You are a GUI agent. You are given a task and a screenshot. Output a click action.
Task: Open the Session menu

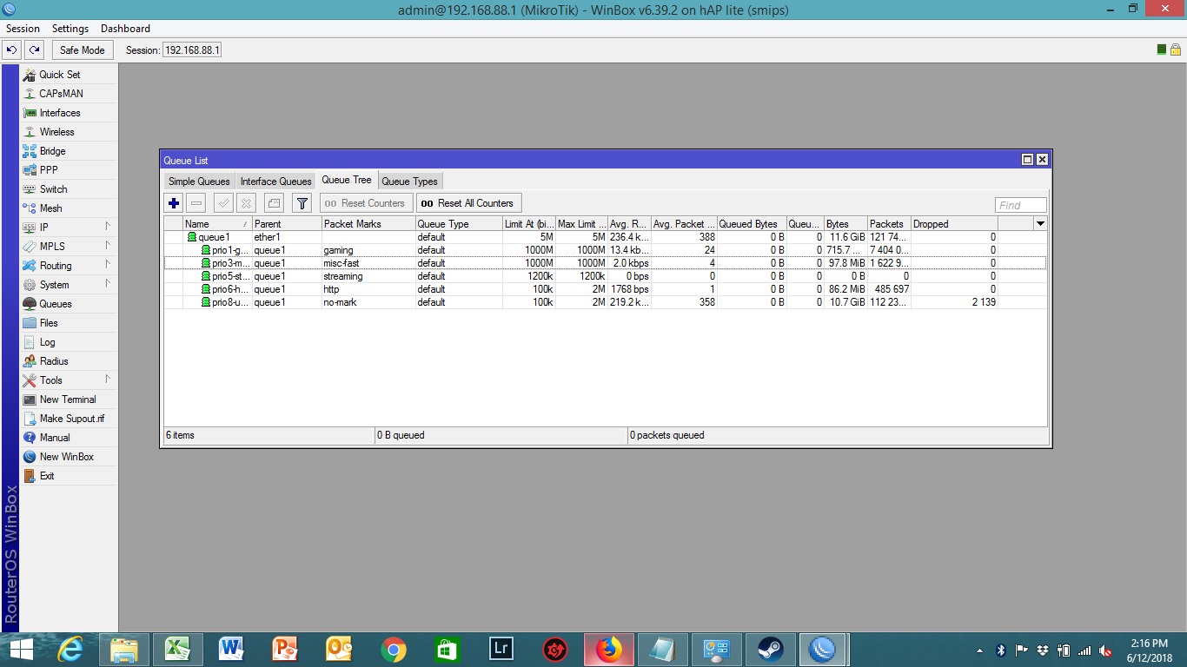23,29
